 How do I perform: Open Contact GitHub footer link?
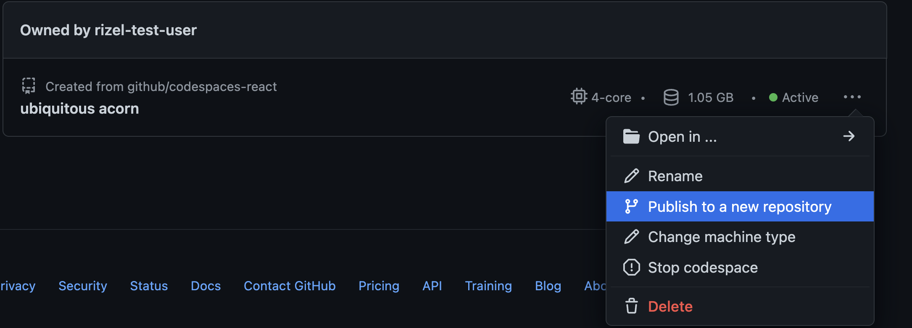pyautogui.click(x=290, y=286)
